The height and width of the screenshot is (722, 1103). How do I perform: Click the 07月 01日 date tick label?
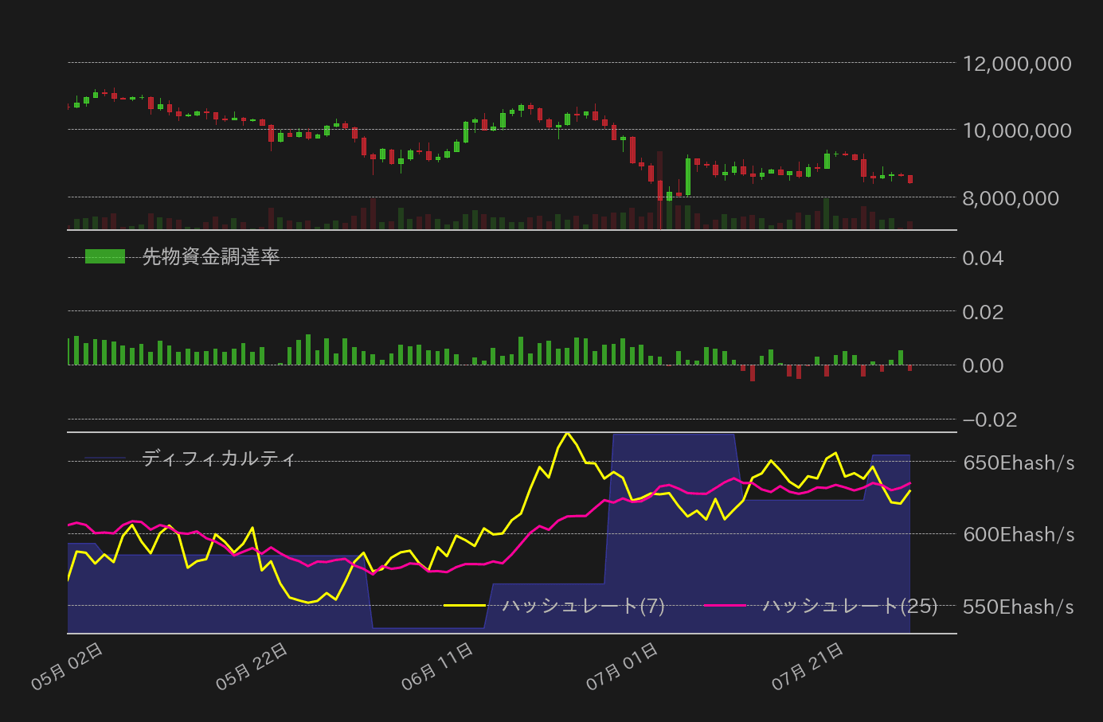[623, 666]
